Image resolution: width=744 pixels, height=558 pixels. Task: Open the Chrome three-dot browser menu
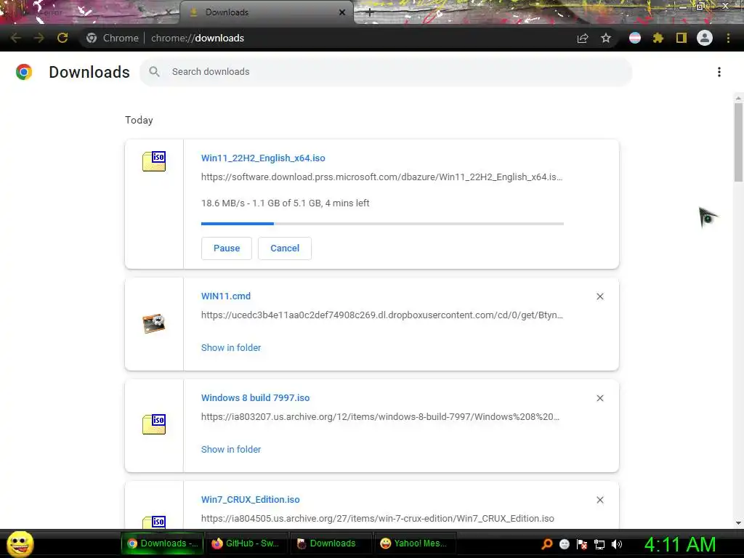(728, 38)
